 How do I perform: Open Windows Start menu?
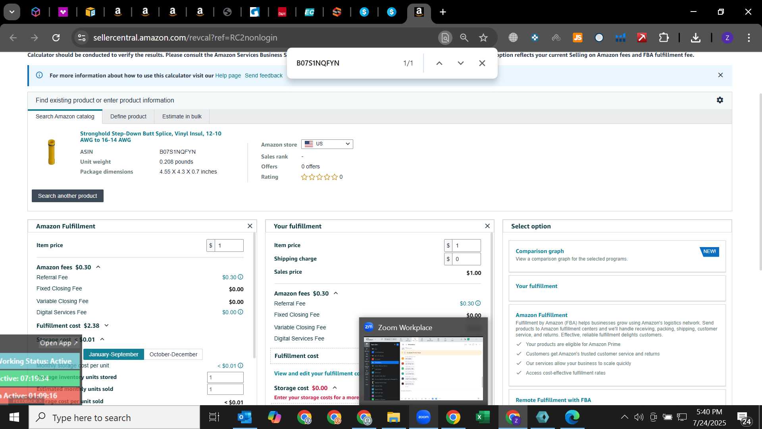coord(14,417)
